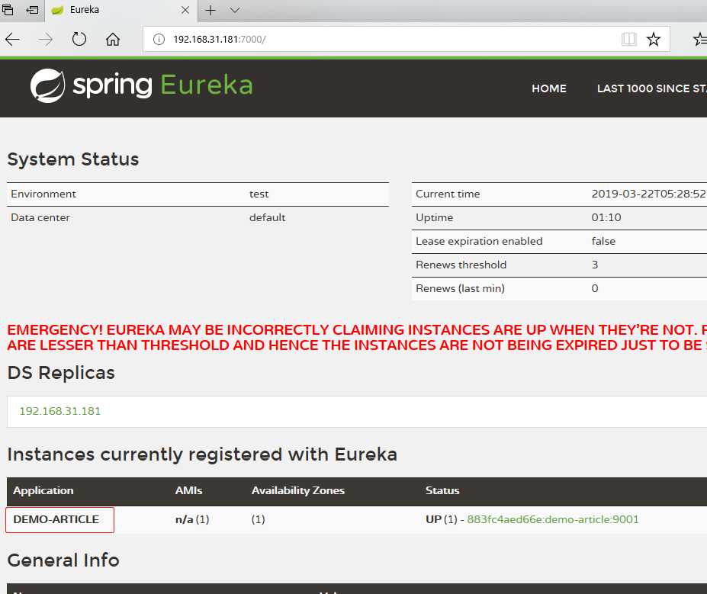The image size is (707, 594).
Task: Add page to favorites star icon
Action: [x=654, y=40]
